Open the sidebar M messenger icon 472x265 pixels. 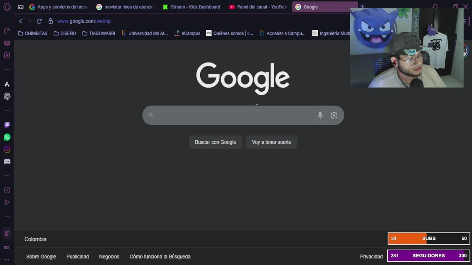click(x=7, y=55)
